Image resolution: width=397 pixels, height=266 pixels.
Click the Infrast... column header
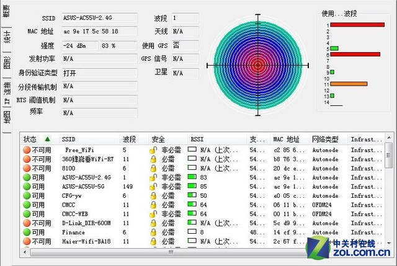tap(366, 140)
